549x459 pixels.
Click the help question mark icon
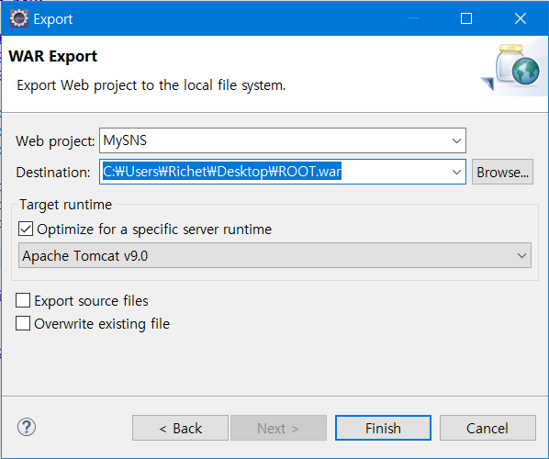pyautogui.click(x=27, y=427)
